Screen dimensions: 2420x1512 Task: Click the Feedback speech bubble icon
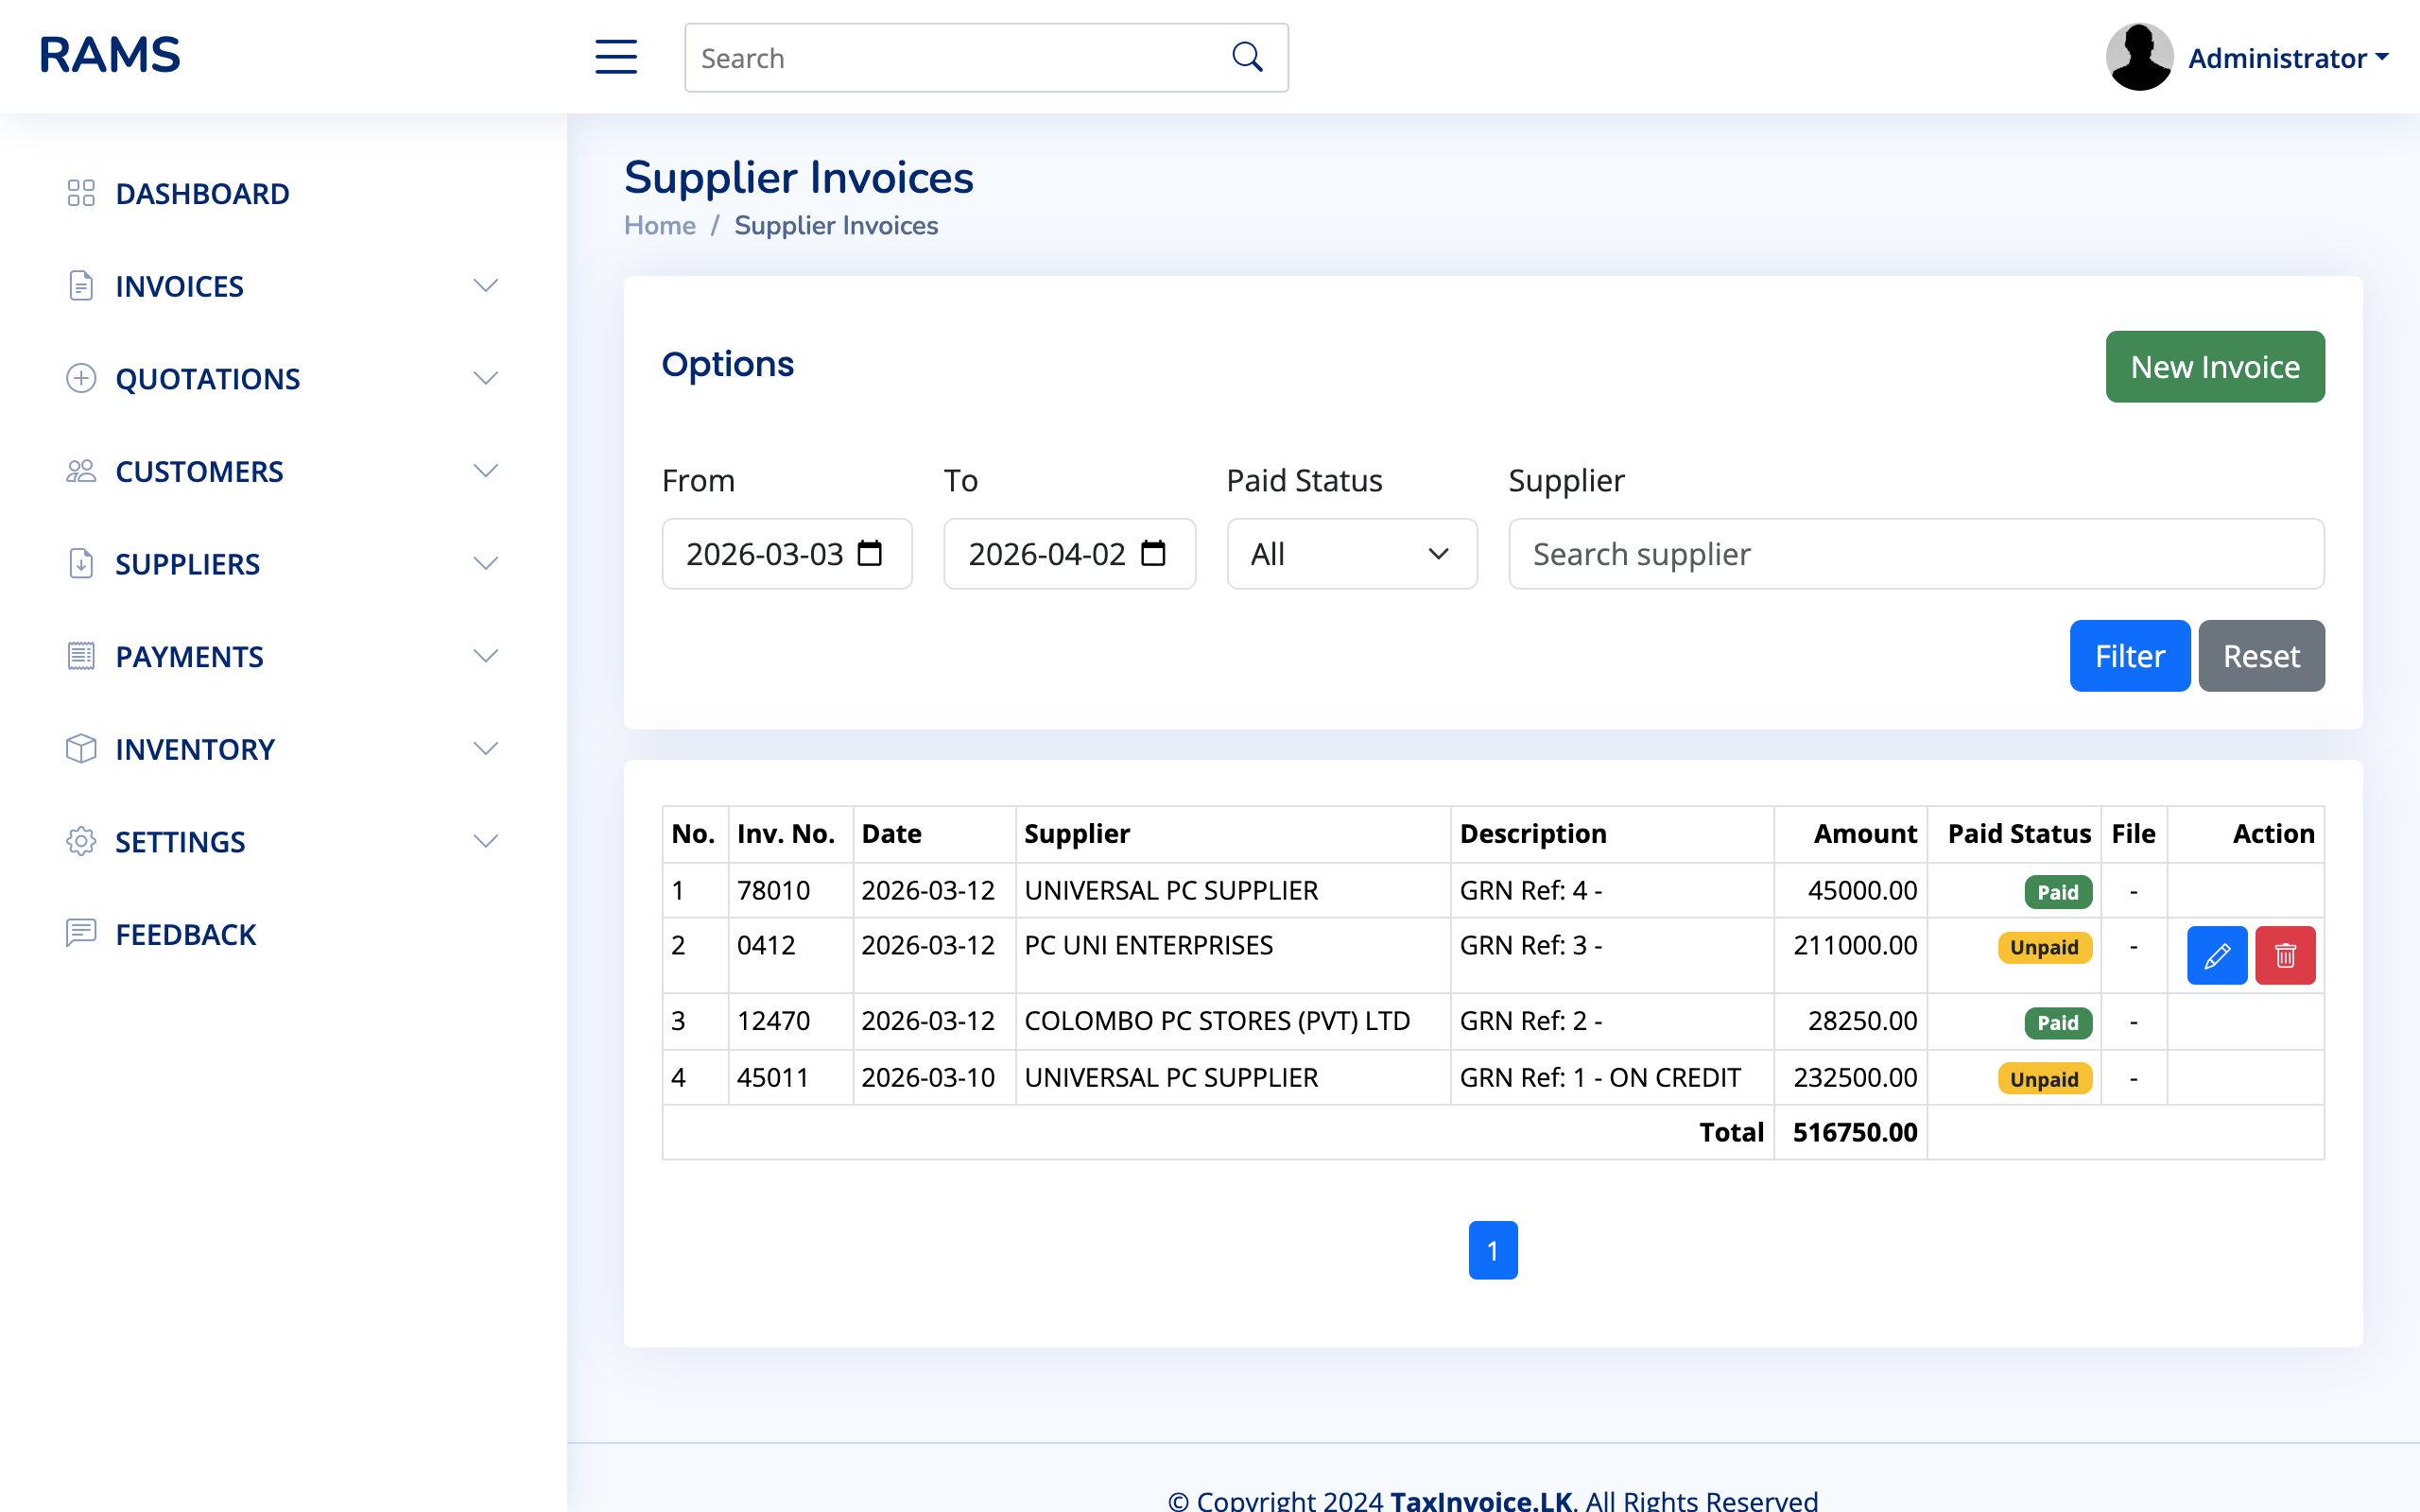point(81,933)
